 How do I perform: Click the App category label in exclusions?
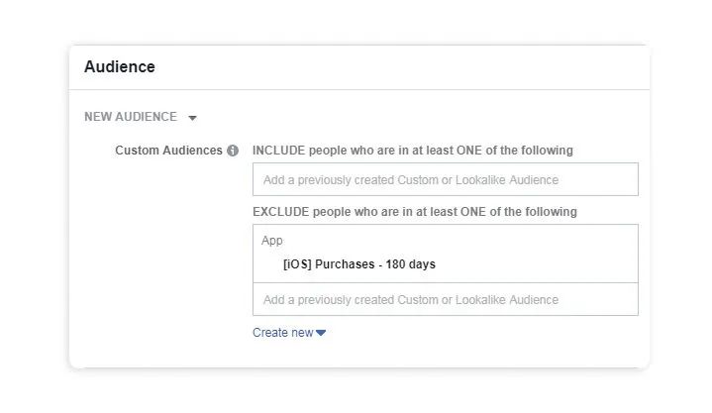(x=272, y=241)
